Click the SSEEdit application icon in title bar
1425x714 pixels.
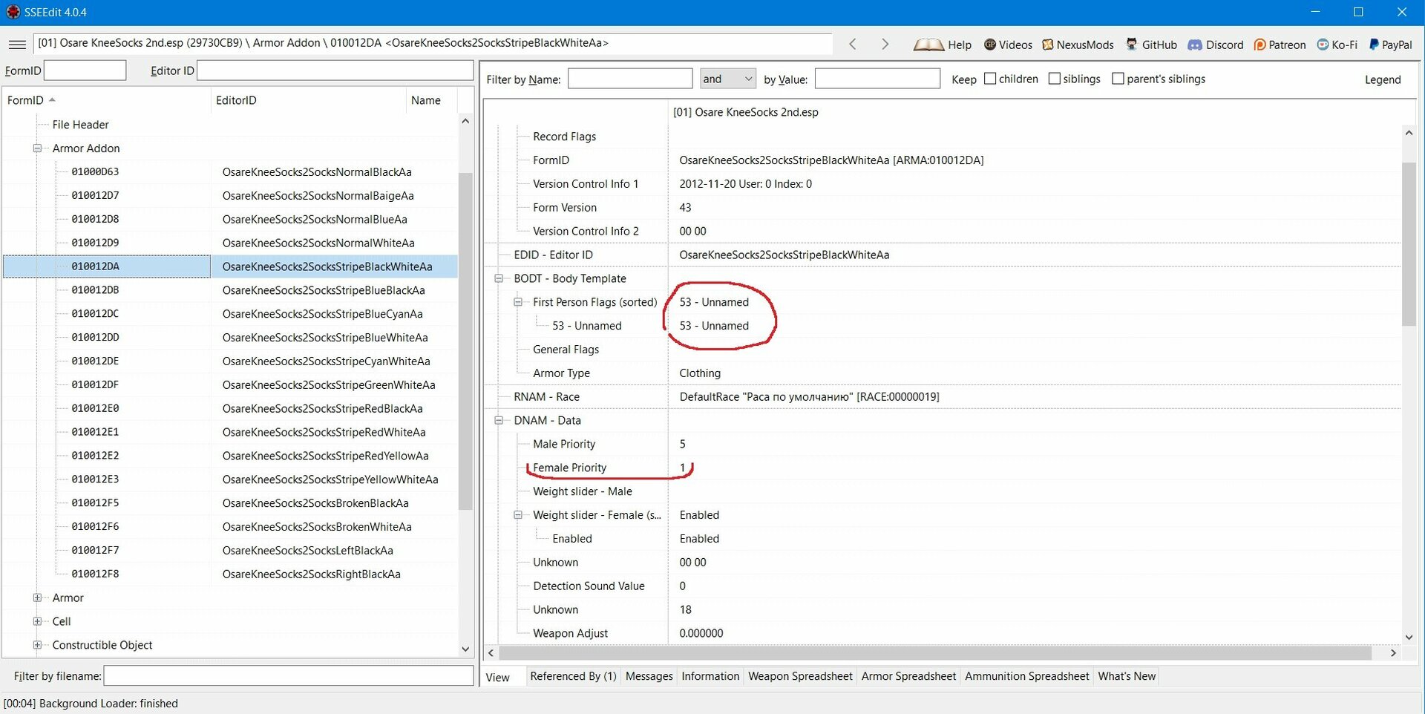[13, 12]
